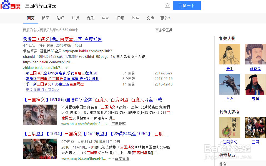266x166 pixels.
Task: Click the DVDRip result thumbnail image
Action: pos(40,115)
